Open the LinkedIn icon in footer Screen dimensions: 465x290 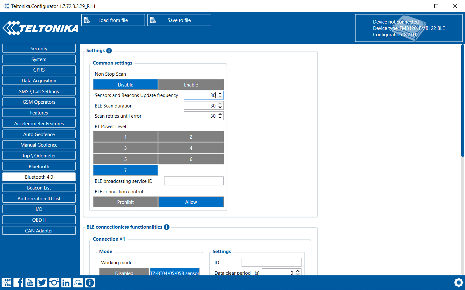click(x=66, y=283)
